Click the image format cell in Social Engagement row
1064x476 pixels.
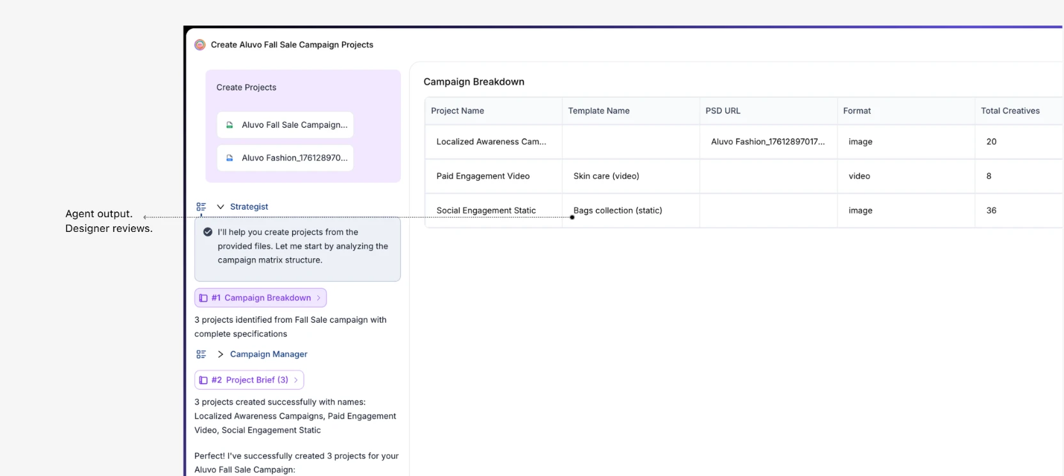click(906, 211)
